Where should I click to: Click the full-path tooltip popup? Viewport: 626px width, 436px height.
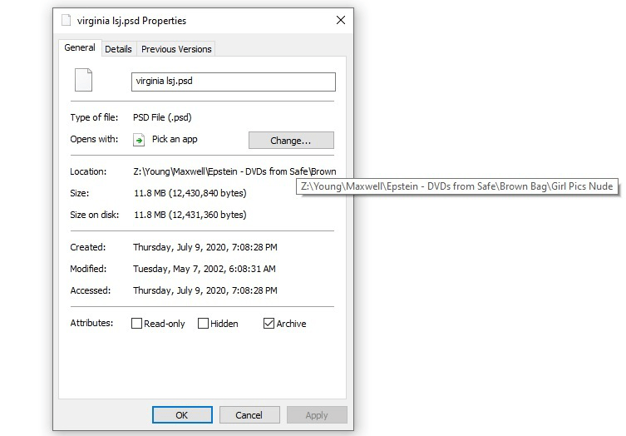click(x=457, y=187)
